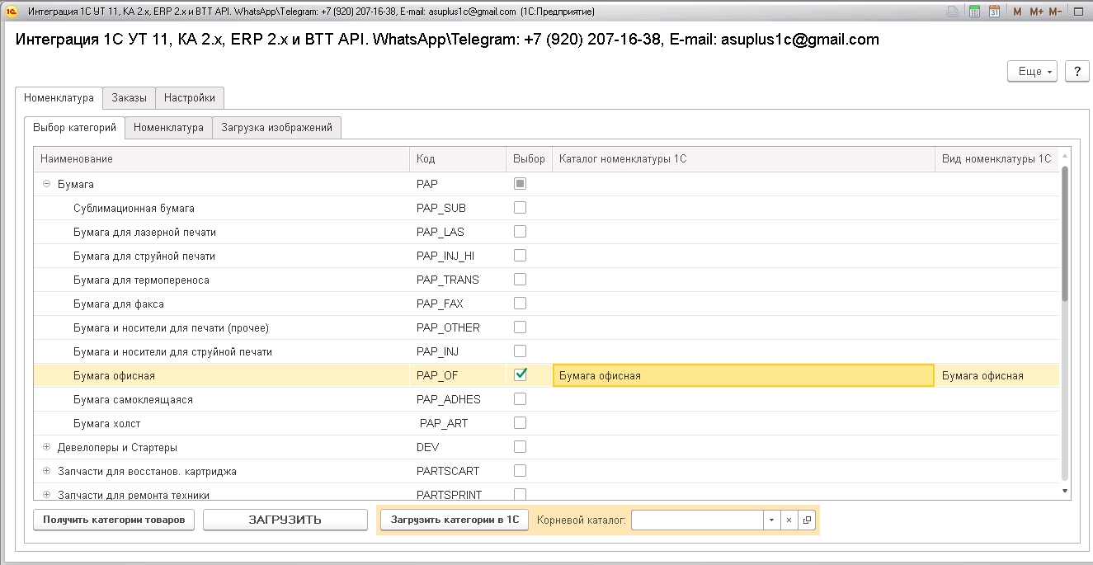Click the Корневой каталог input field
Screen dimensions: 1093x565
(697, 520)
